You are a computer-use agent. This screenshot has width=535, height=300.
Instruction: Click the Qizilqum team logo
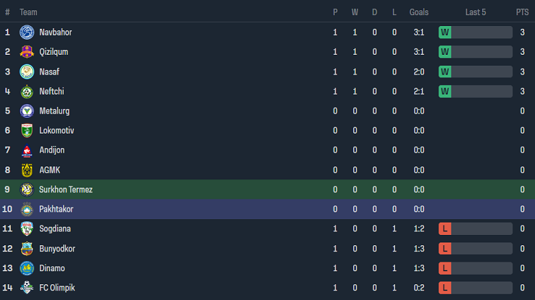[x=27, y=52]
